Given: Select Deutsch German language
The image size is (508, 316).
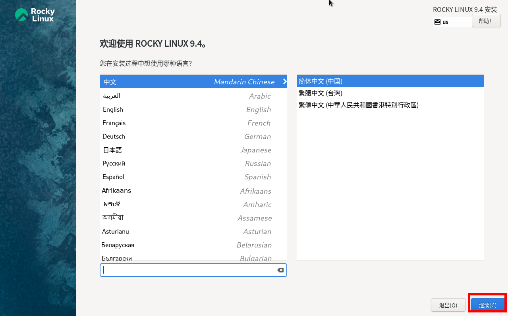Looking at the screenshot, I should pos(193,136).
